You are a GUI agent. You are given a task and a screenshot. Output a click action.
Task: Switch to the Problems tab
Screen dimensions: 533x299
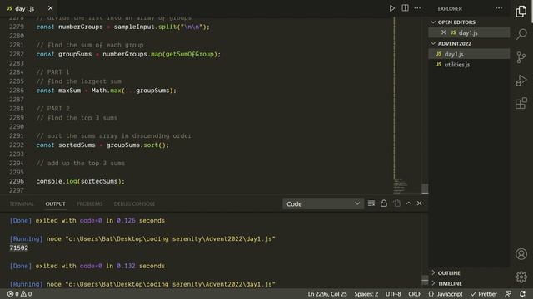click(89, 203)
